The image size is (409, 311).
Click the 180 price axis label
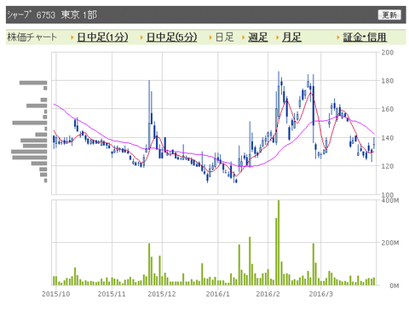tap(388, 81)
